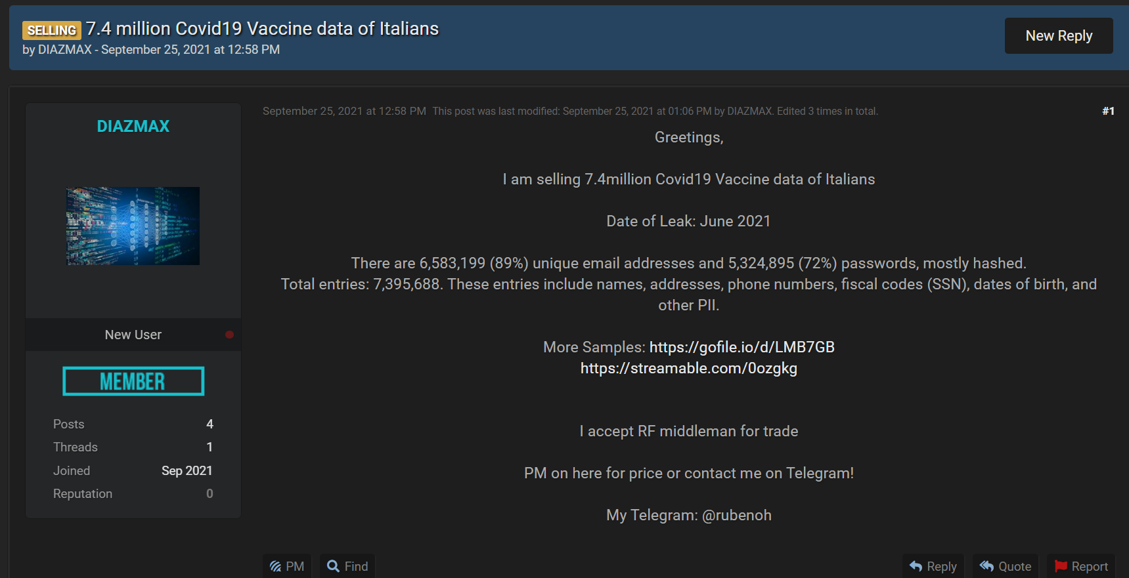Open the streamable.com link in post
This screenshot has width=1129, height=578.
tap(688, 368)
